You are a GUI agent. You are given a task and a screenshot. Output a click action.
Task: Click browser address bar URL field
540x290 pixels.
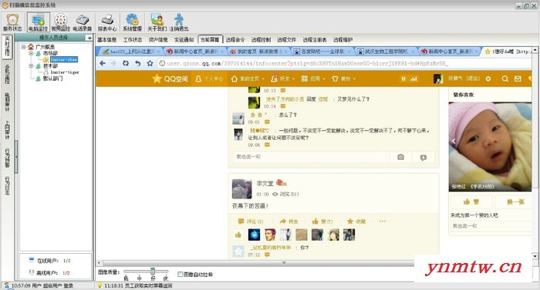(x=344, y=63)
